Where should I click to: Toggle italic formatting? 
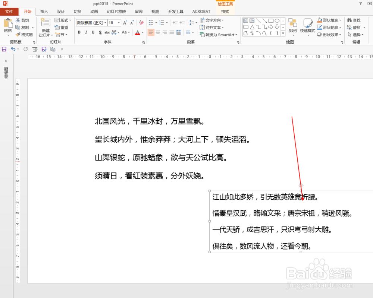[87, 32]
